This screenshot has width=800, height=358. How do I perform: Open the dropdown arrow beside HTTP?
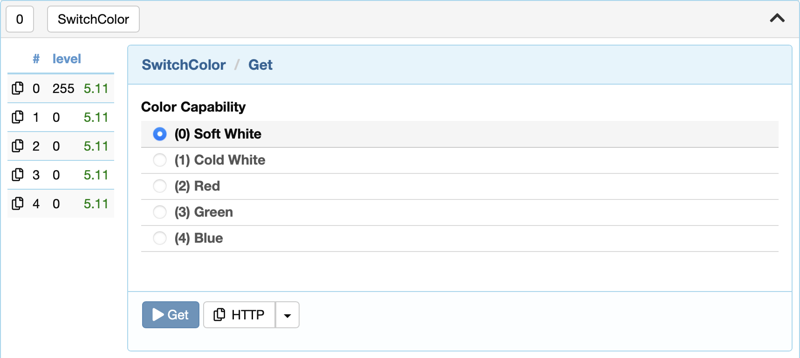(287, 315)
